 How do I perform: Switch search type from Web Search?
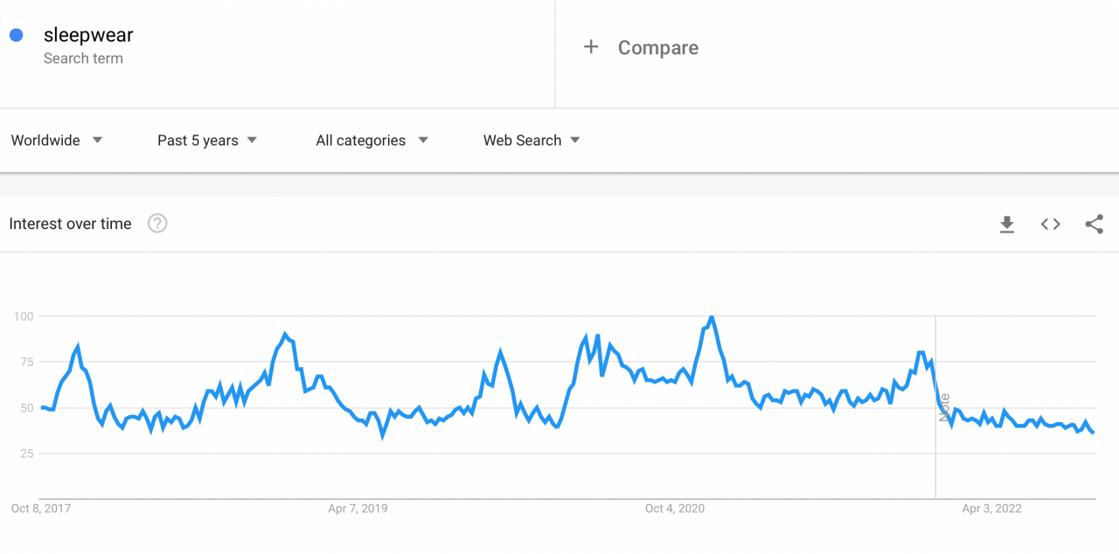[531, 140]
